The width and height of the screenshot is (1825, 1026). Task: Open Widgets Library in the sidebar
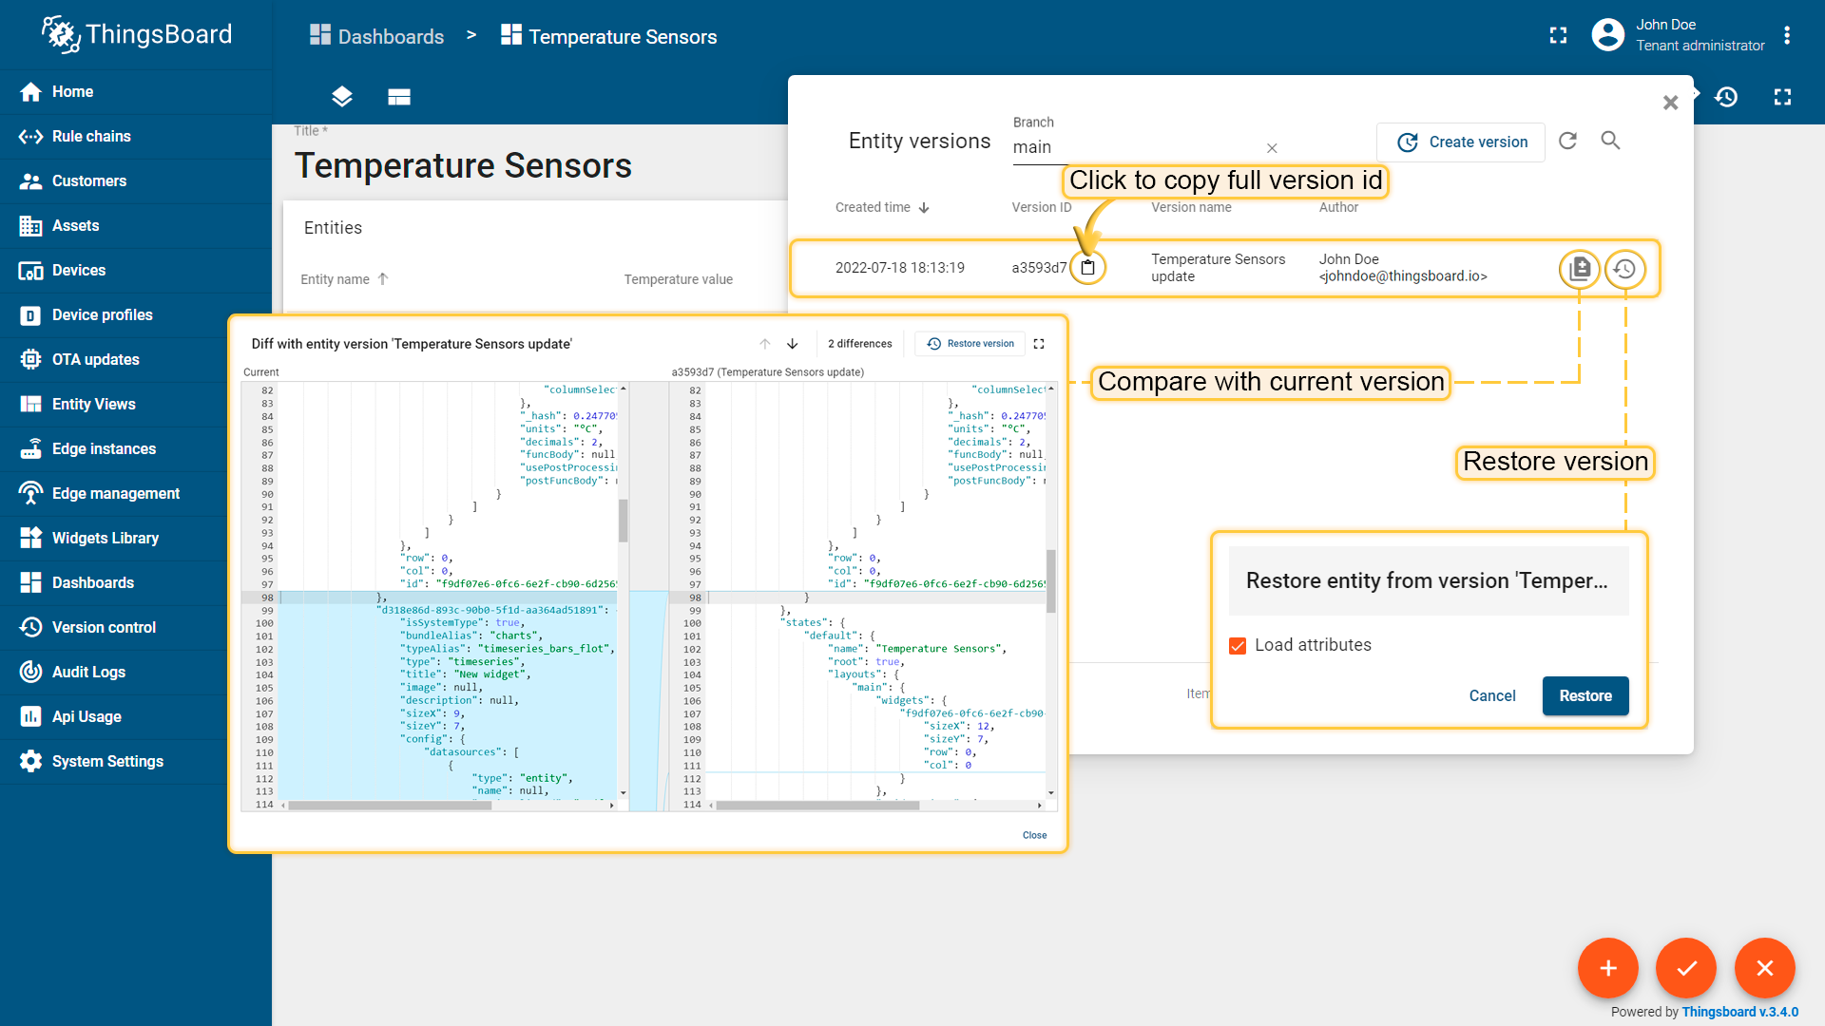[136, 539]
